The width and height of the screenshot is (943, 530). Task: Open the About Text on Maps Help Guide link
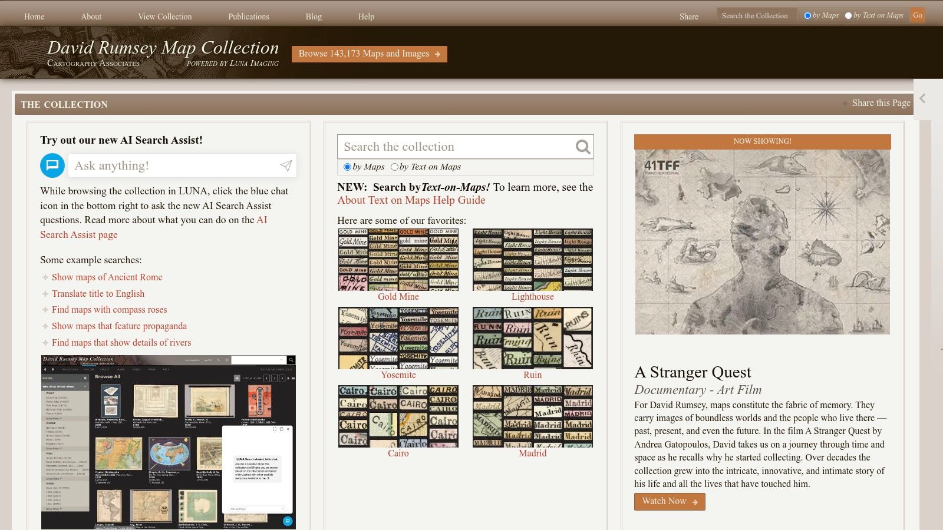coord(411,200)
